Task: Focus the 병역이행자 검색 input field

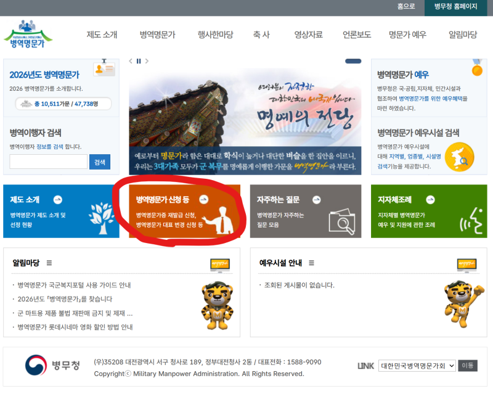Action: pos(49,162)
